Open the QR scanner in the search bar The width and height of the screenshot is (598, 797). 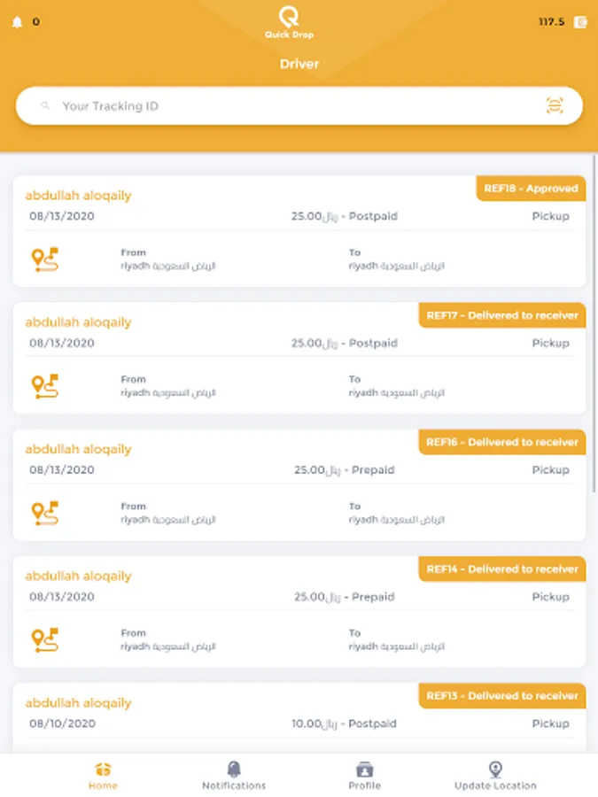[x=554, y=104]
